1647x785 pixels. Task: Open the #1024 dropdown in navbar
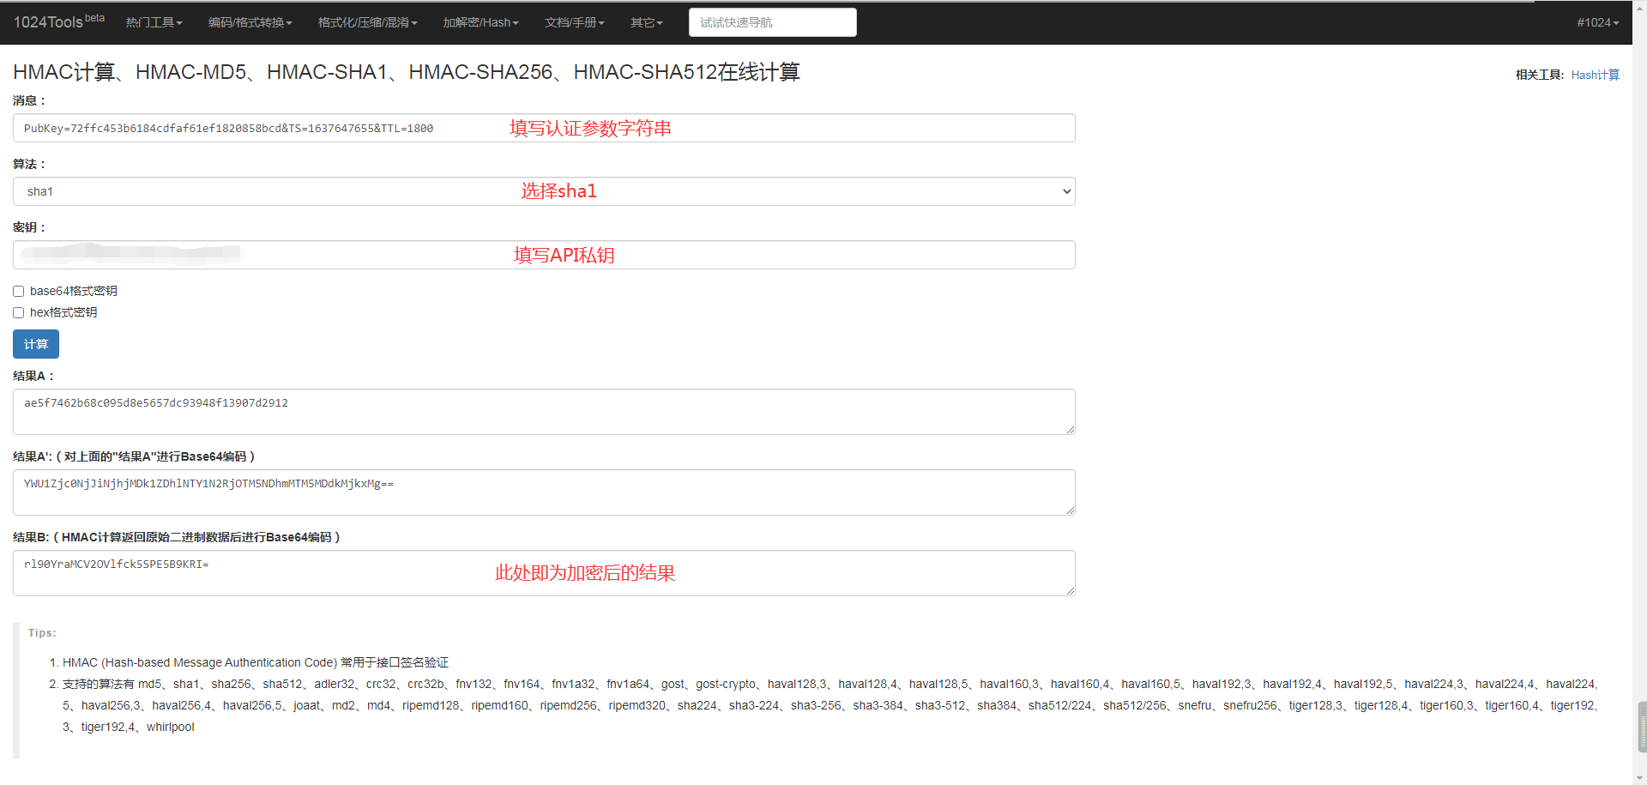(x=1598, y=22)
